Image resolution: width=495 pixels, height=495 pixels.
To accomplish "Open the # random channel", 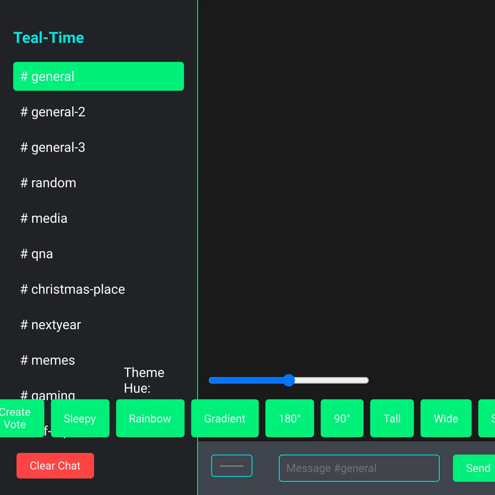I will [98, 183].
